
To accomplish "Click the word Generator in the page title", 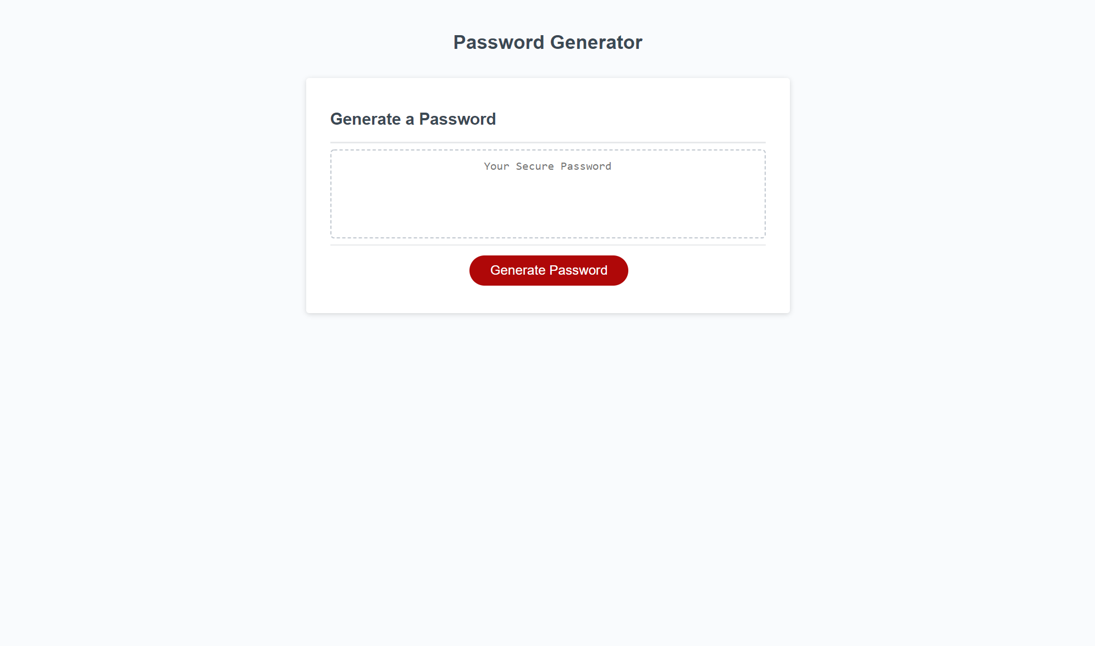I will 596,42.
